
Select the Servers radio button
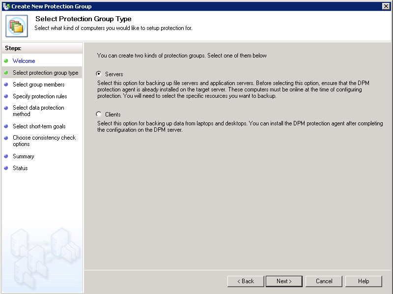99,74
